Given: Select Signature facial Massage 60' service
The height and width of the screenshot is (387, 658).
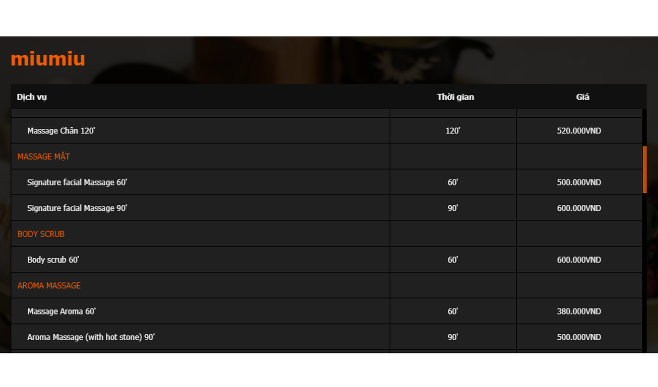Looking at the screenshot, I should coord(77,182).
